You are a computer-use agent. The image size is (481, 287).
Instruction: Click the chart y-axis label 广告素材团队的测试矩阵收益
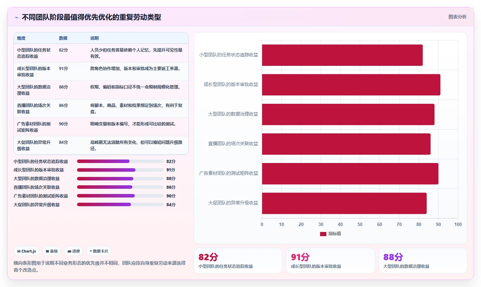229,173
